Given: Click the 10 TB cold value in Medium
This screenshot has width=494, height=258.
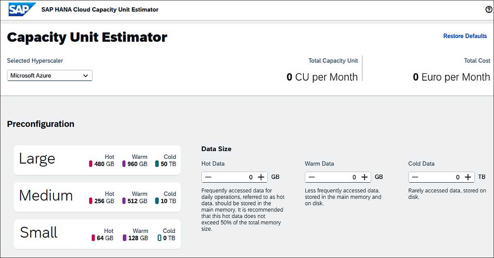Looking at the screenshot, I should click(x=168, y=201).
